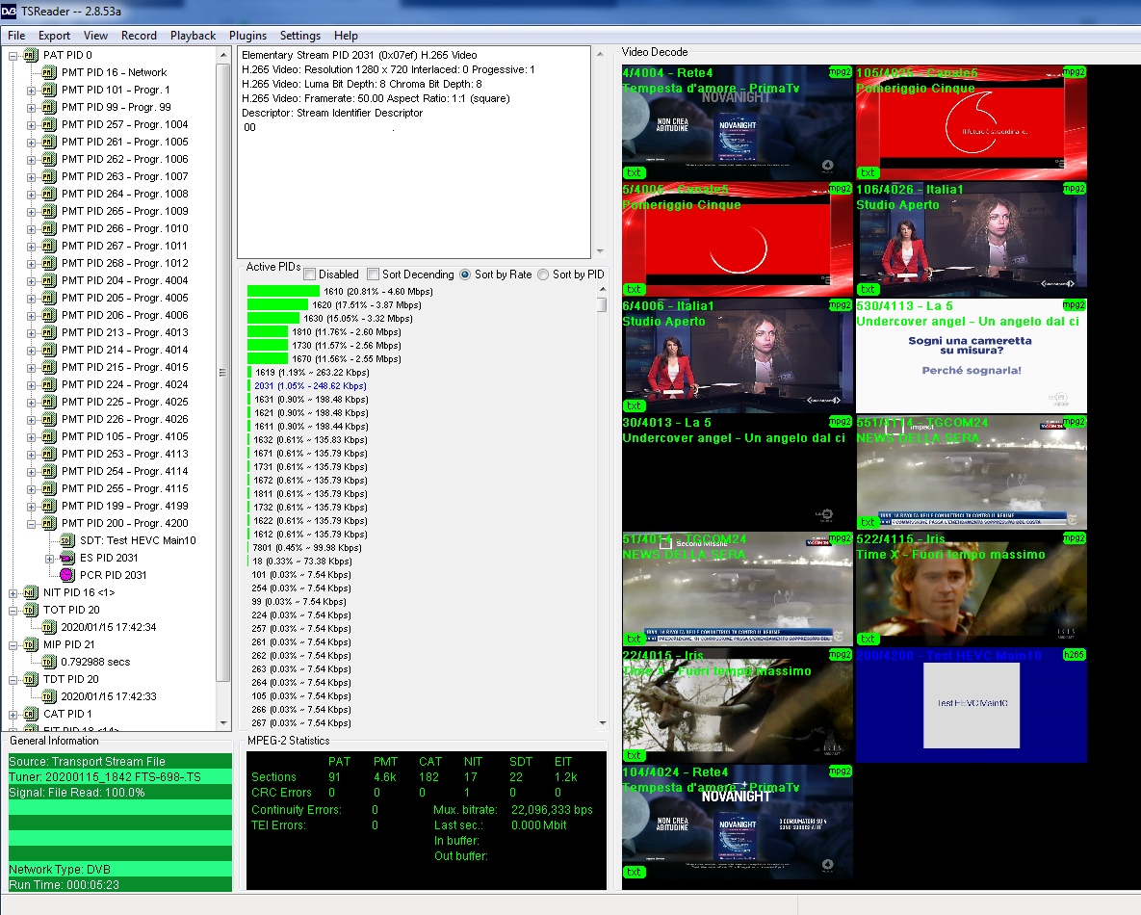Screen dimensions: 1141x915
Task: Click the TDT PID 20 table icon
Action: pos(30,679)
